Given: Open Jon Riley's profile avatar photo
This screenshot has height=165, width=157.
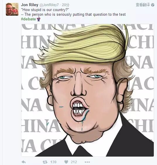Looking at the screenshot, I should [x=12, y=9].
